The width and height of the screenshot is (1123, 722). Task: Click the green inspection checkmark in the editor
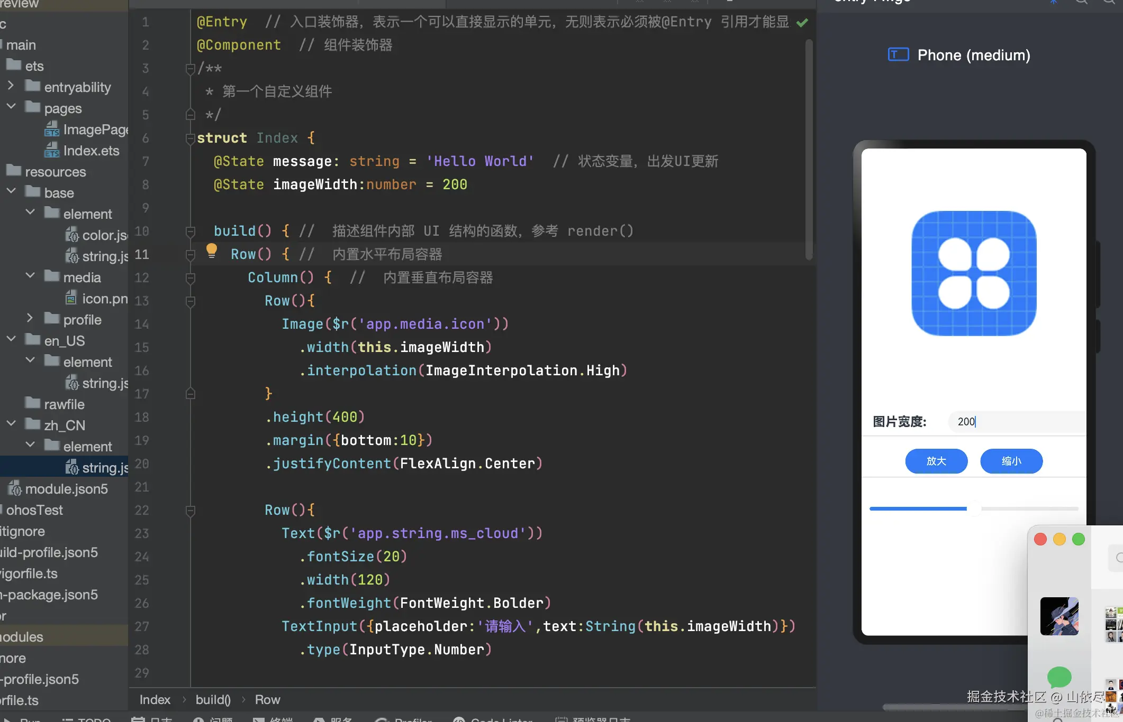802,22
